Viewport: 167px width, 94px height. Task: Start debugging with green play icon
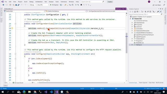coord(51,5)
